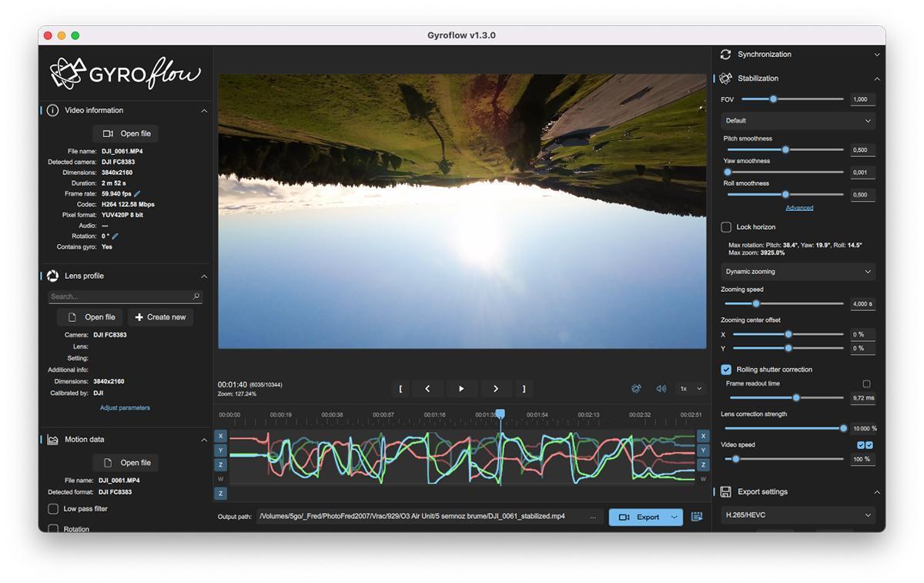924x583 pixels.
Task: Play the video preview
Action: 461,389
